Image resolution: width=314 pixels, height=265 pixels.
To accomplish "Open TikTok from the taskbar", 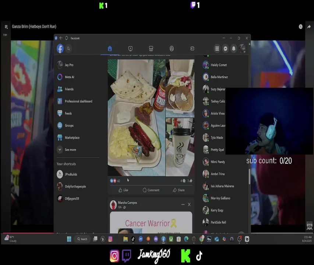I will (133, 239).
